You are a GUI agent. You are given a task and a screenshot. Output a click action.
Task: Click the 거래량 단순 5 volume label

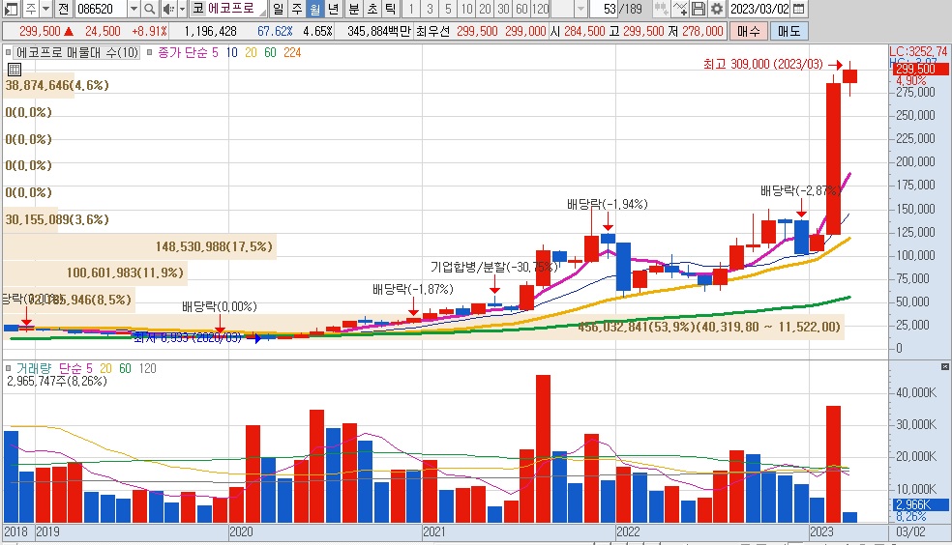pos(54,368)
